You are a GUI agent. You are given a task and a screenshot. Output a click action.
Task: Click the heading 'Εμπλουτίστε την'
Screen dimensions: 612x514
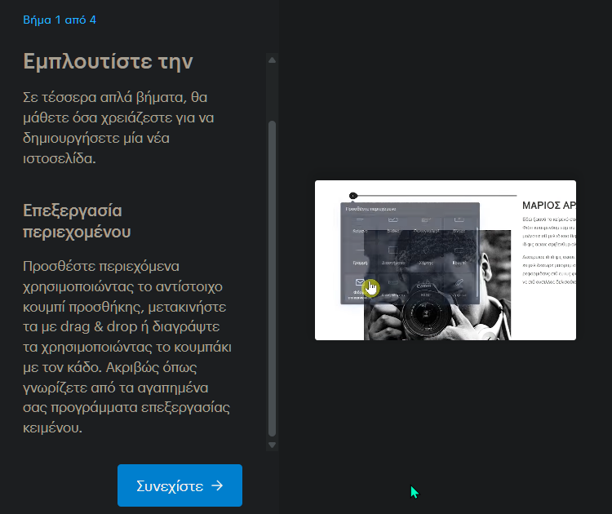click(108, 62)
